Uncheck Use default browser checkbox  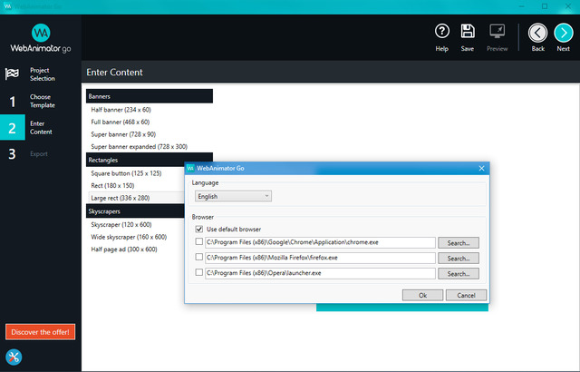(x=199, y=230)
